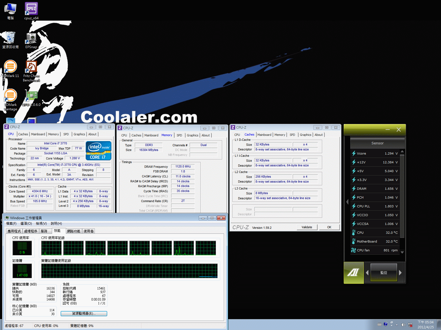Click the network tray icon
441x330 pixels.
coord(410,325)
